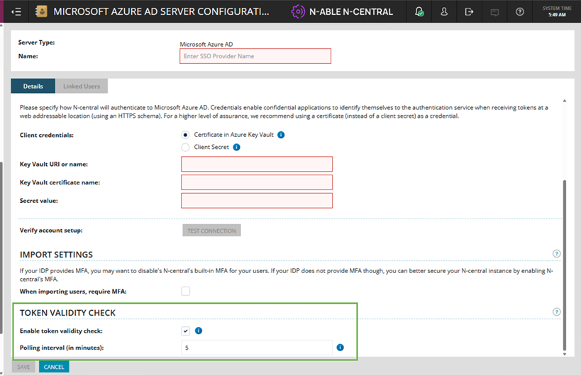
Task: Open the user profile icon
Action: pos(444,12)
